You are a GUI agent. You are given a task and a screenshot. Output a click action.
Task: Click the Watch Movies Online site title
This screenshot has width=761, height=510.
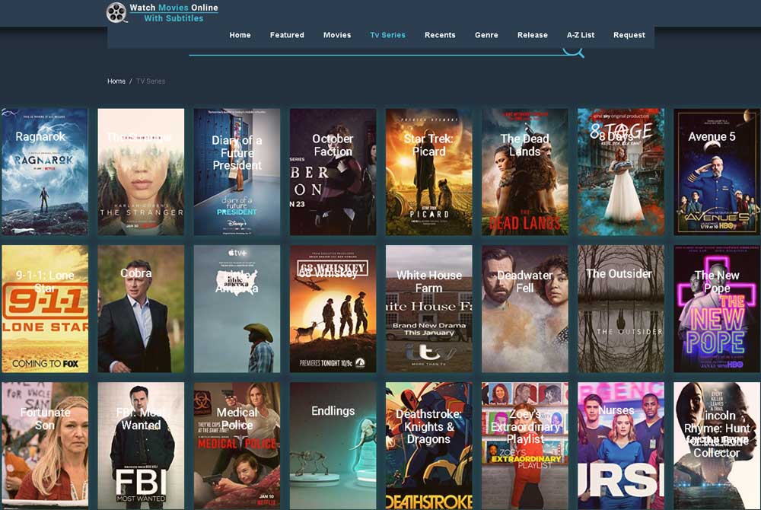point(174,13)
